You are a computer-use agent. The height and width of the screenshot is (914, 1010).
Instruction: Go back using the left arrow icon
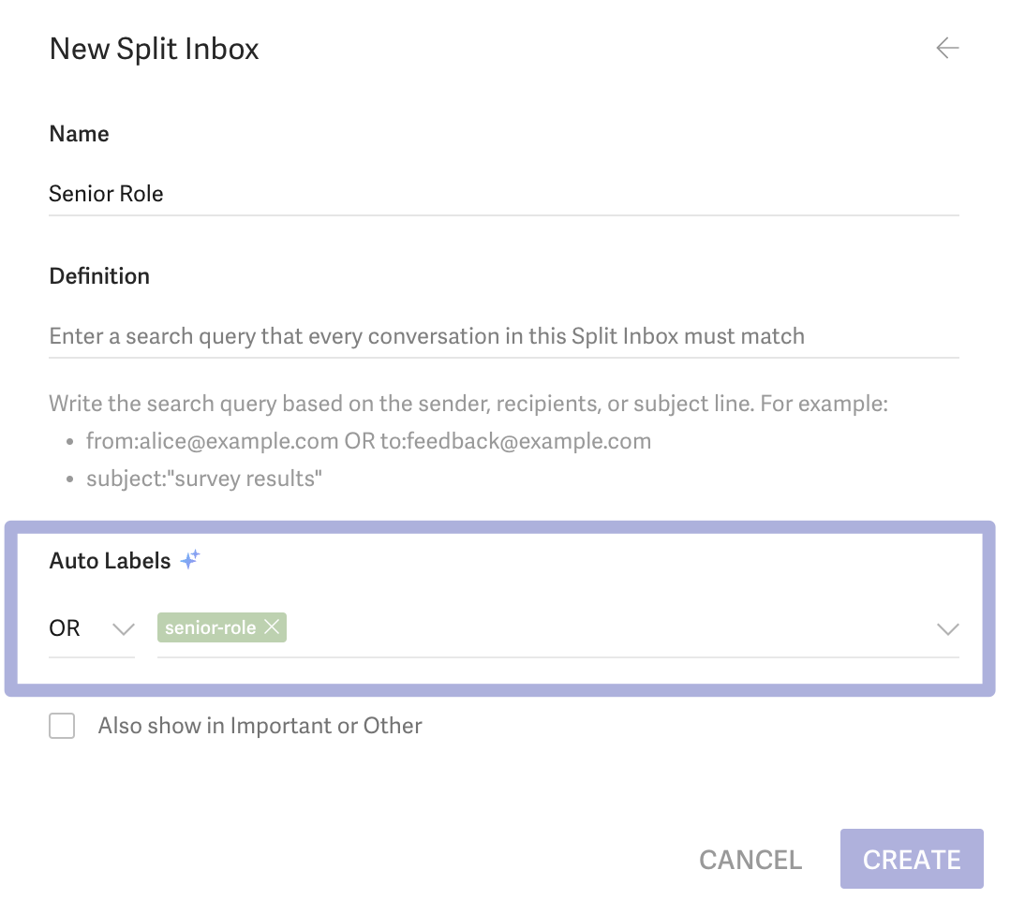click(947, 48)
